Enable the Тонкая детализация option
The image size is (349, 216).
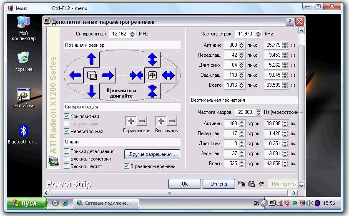pos(67,151)
